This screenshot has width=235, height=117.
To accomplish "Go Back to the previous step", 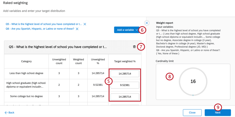I will [x=10, y=113].
